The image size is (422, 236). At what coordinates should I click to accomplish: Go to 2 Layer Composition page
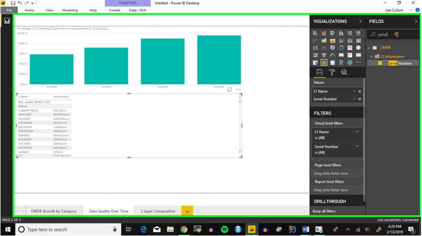click(x=158, y=211)
